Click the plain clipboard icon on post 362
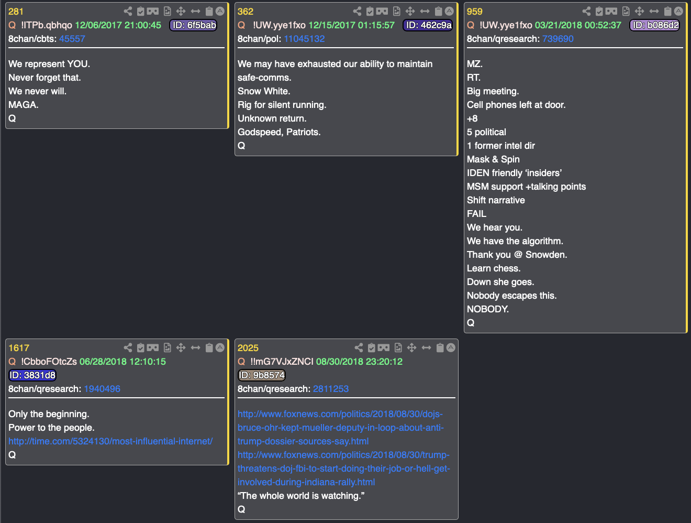 coord(439,11)
